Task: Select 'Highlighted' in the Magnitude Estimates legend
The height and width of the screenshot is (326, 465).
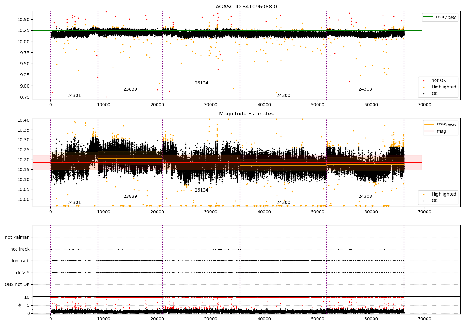Action: click(x=444, y=194)
